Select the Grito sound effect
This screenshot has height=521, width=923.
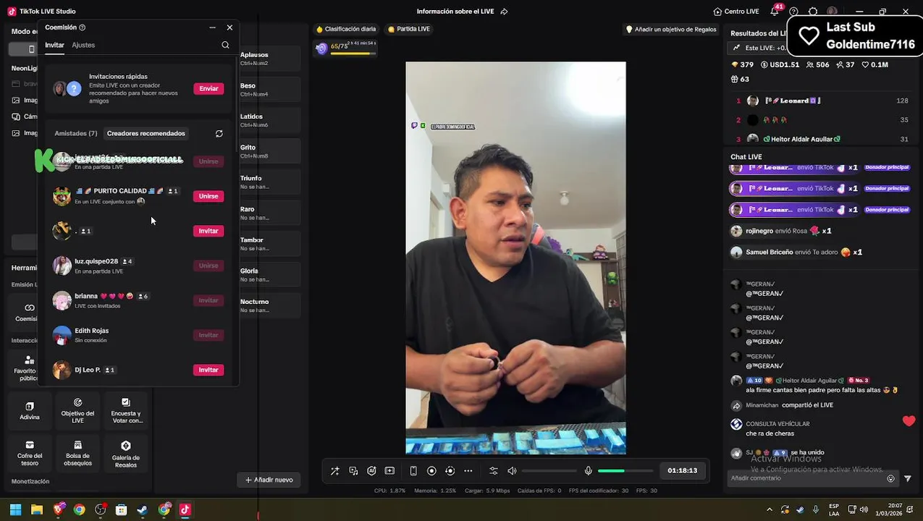pos(269,151)
